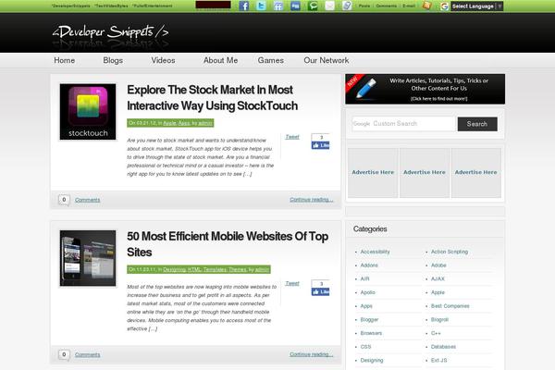555x370 pixels.
Task: Open the Browsers category
Action: tap(371, 333)
